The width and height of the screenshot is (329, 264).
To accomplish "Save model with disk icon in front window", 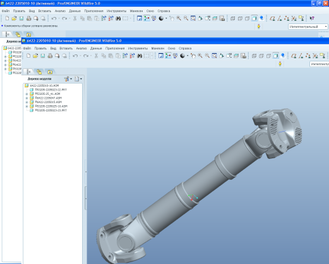I will [43, 56].
